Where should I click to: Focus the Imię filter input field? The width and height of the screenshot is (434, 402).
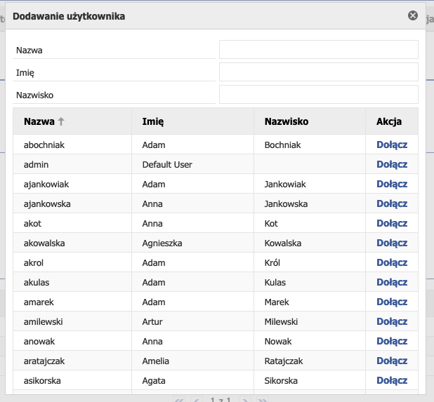click(x=319, y=72)
